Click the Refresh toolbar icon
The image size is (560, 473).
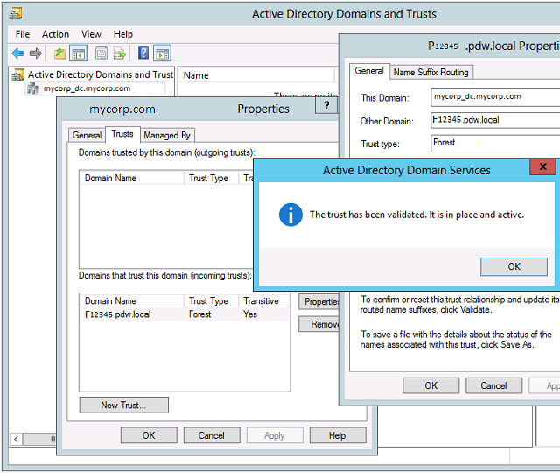101,53
